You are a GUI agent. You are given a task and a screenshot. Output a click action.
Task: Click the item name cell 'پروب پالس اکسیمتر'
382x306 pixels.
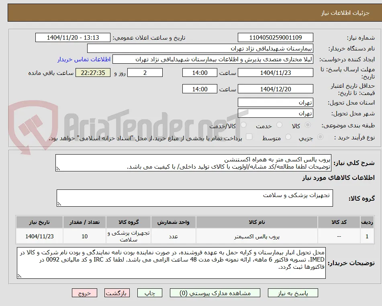coord(257,236)
